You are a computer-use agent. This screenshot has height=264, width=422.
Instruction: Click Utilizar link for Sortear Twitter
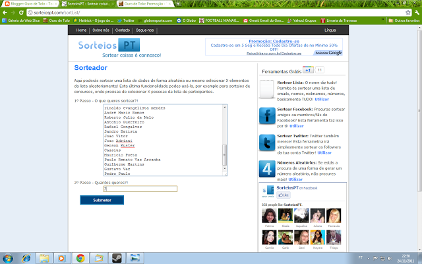point(324,152)
